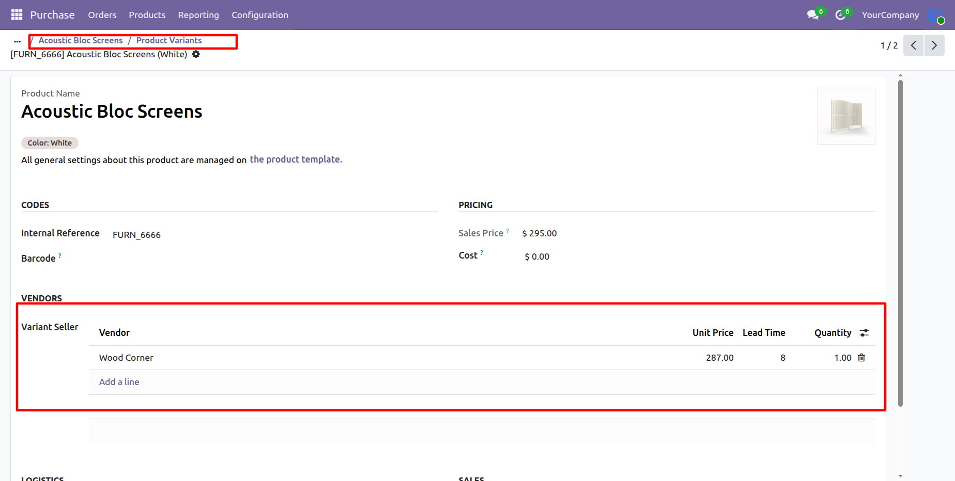955x481 pixels.
Task: Click the Sales Price $ 295.00 value
Action: coord(540,233)
